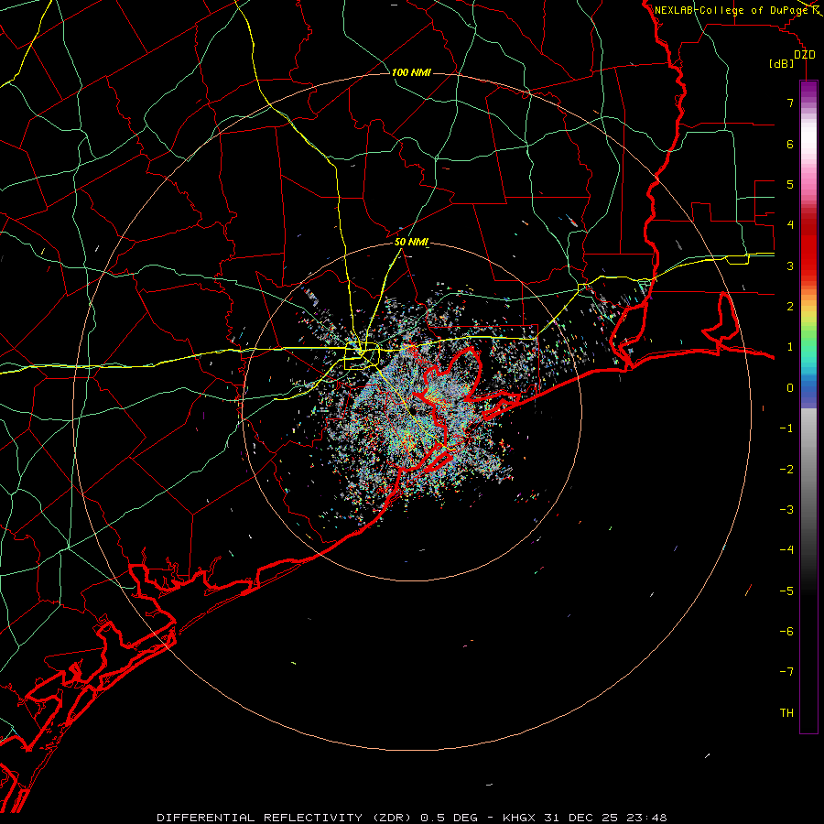Click the 0.5 DEG elevation angle in caption
Screen dimensions: 824x824
click(449, 818)
